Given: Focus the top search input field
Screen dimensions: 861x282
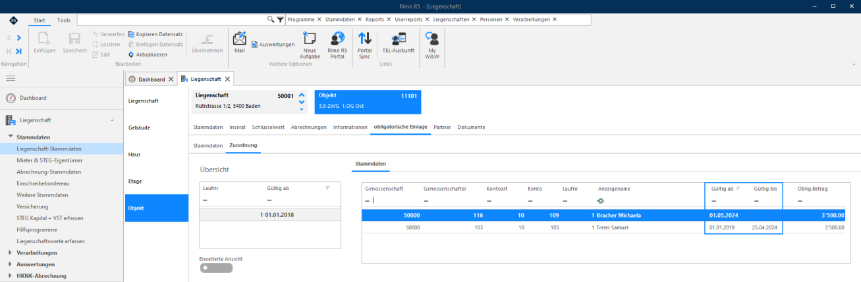Looking at the screenshot, I should [x=171, y=19].
